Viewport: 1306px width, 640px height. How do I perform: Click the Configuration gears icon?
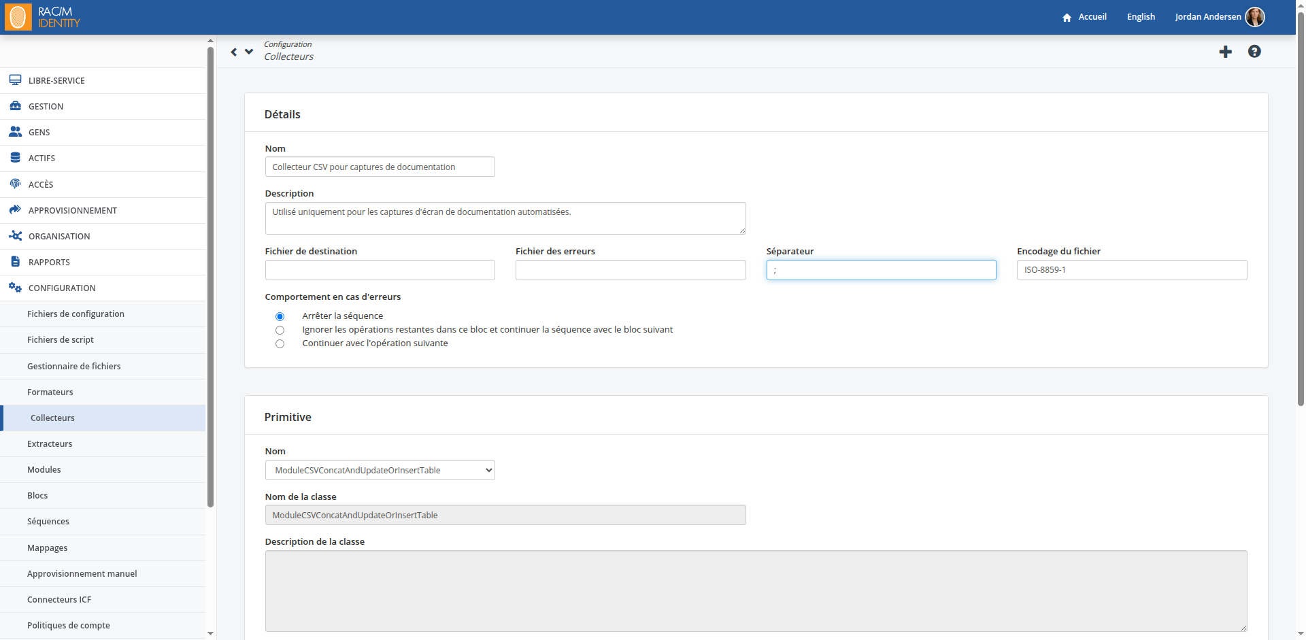coord(15,288)
